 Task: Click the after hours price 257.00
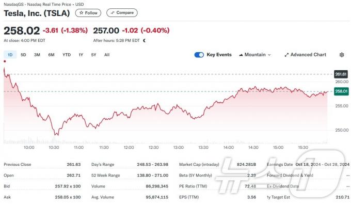click(x=106, y=30)
